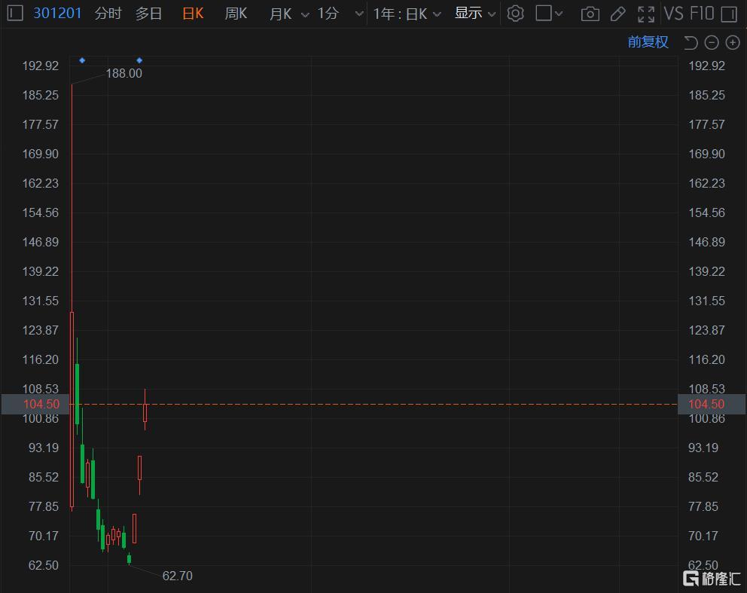Click the right 104.50 current price tag

pyautogui.click(x=712, y=404)
